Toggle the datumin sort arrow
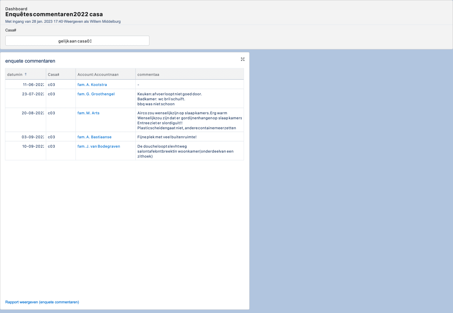This screenshot has width=453, height=313. (x=26, y=74)
